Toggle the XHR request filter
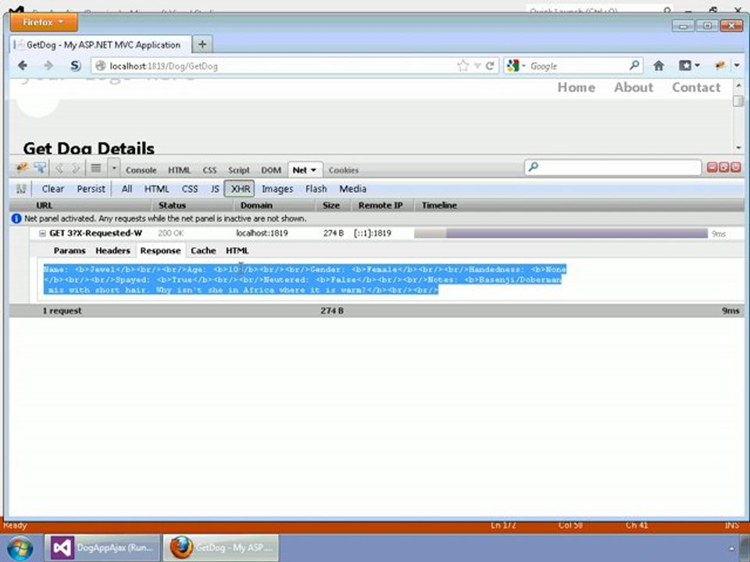 (x=241, y=189)
